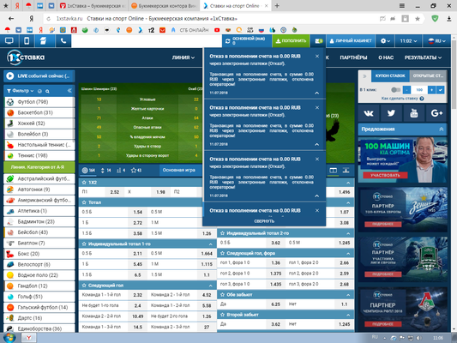This screenshot has height=343, width=457.
Task: Increase one-click bet amount
Action: tap(431, 90)
